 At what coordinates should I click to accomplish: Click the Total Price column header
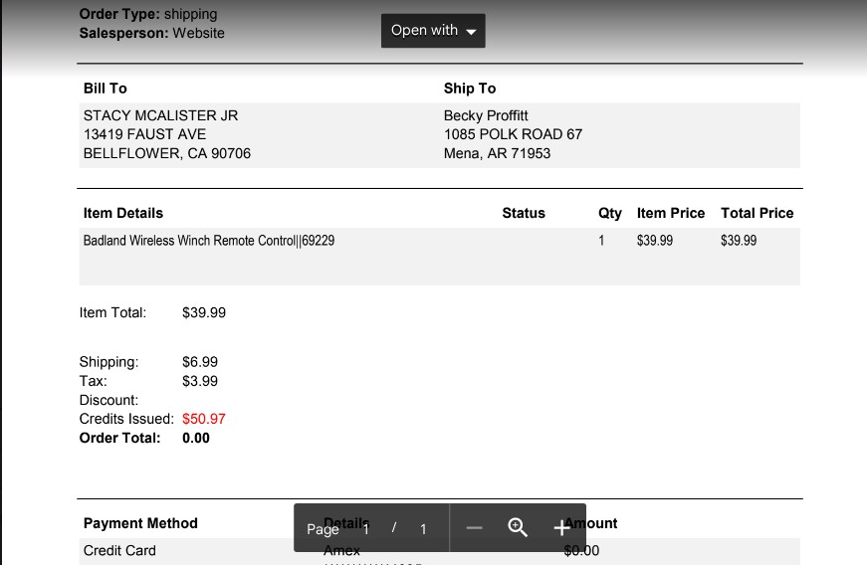[x=757, y=213]
